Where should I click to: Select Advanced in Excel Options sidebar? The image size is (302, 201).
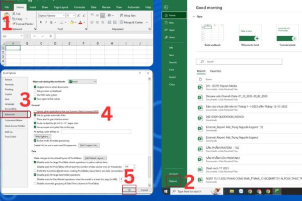pyautogui.click(x=10, y=114)
